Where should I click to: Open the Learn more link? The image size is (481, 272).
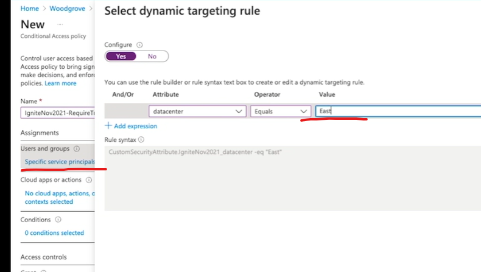(x=60, y=83)
